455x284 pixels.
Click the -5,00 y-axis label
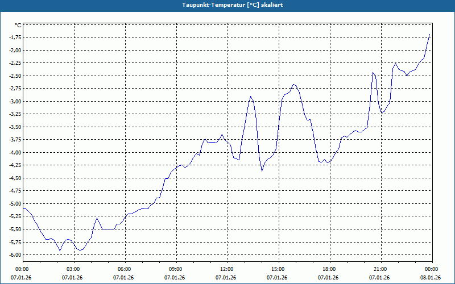16,203
